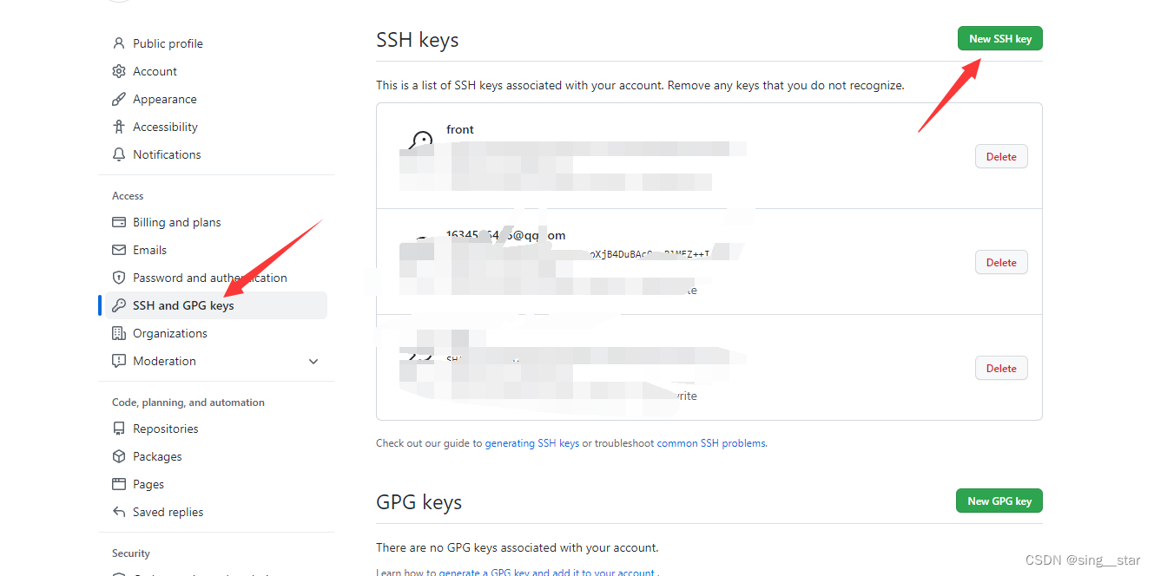Screen dimensions: 1154x576
Task: Click the Packages box icon
Action: tap(119, 456)
